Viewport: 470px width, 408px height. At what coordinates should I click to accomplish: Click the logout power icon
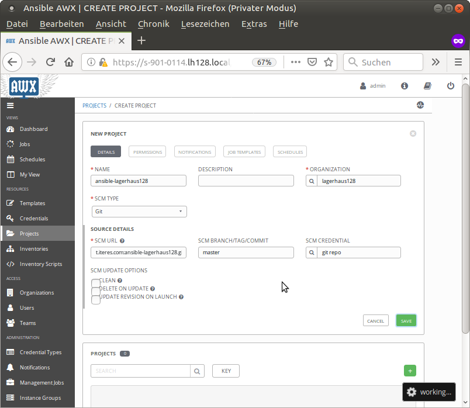coord(451,86)
